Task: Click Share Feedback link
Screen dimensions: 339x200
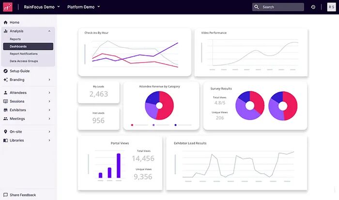Action: click(x=23, y=195)
